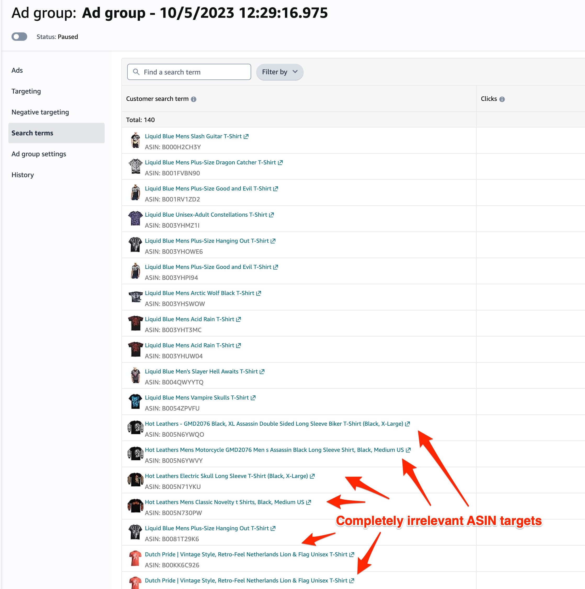
Task: Open Negative targeting page
Action: click(x=40, y=112)
